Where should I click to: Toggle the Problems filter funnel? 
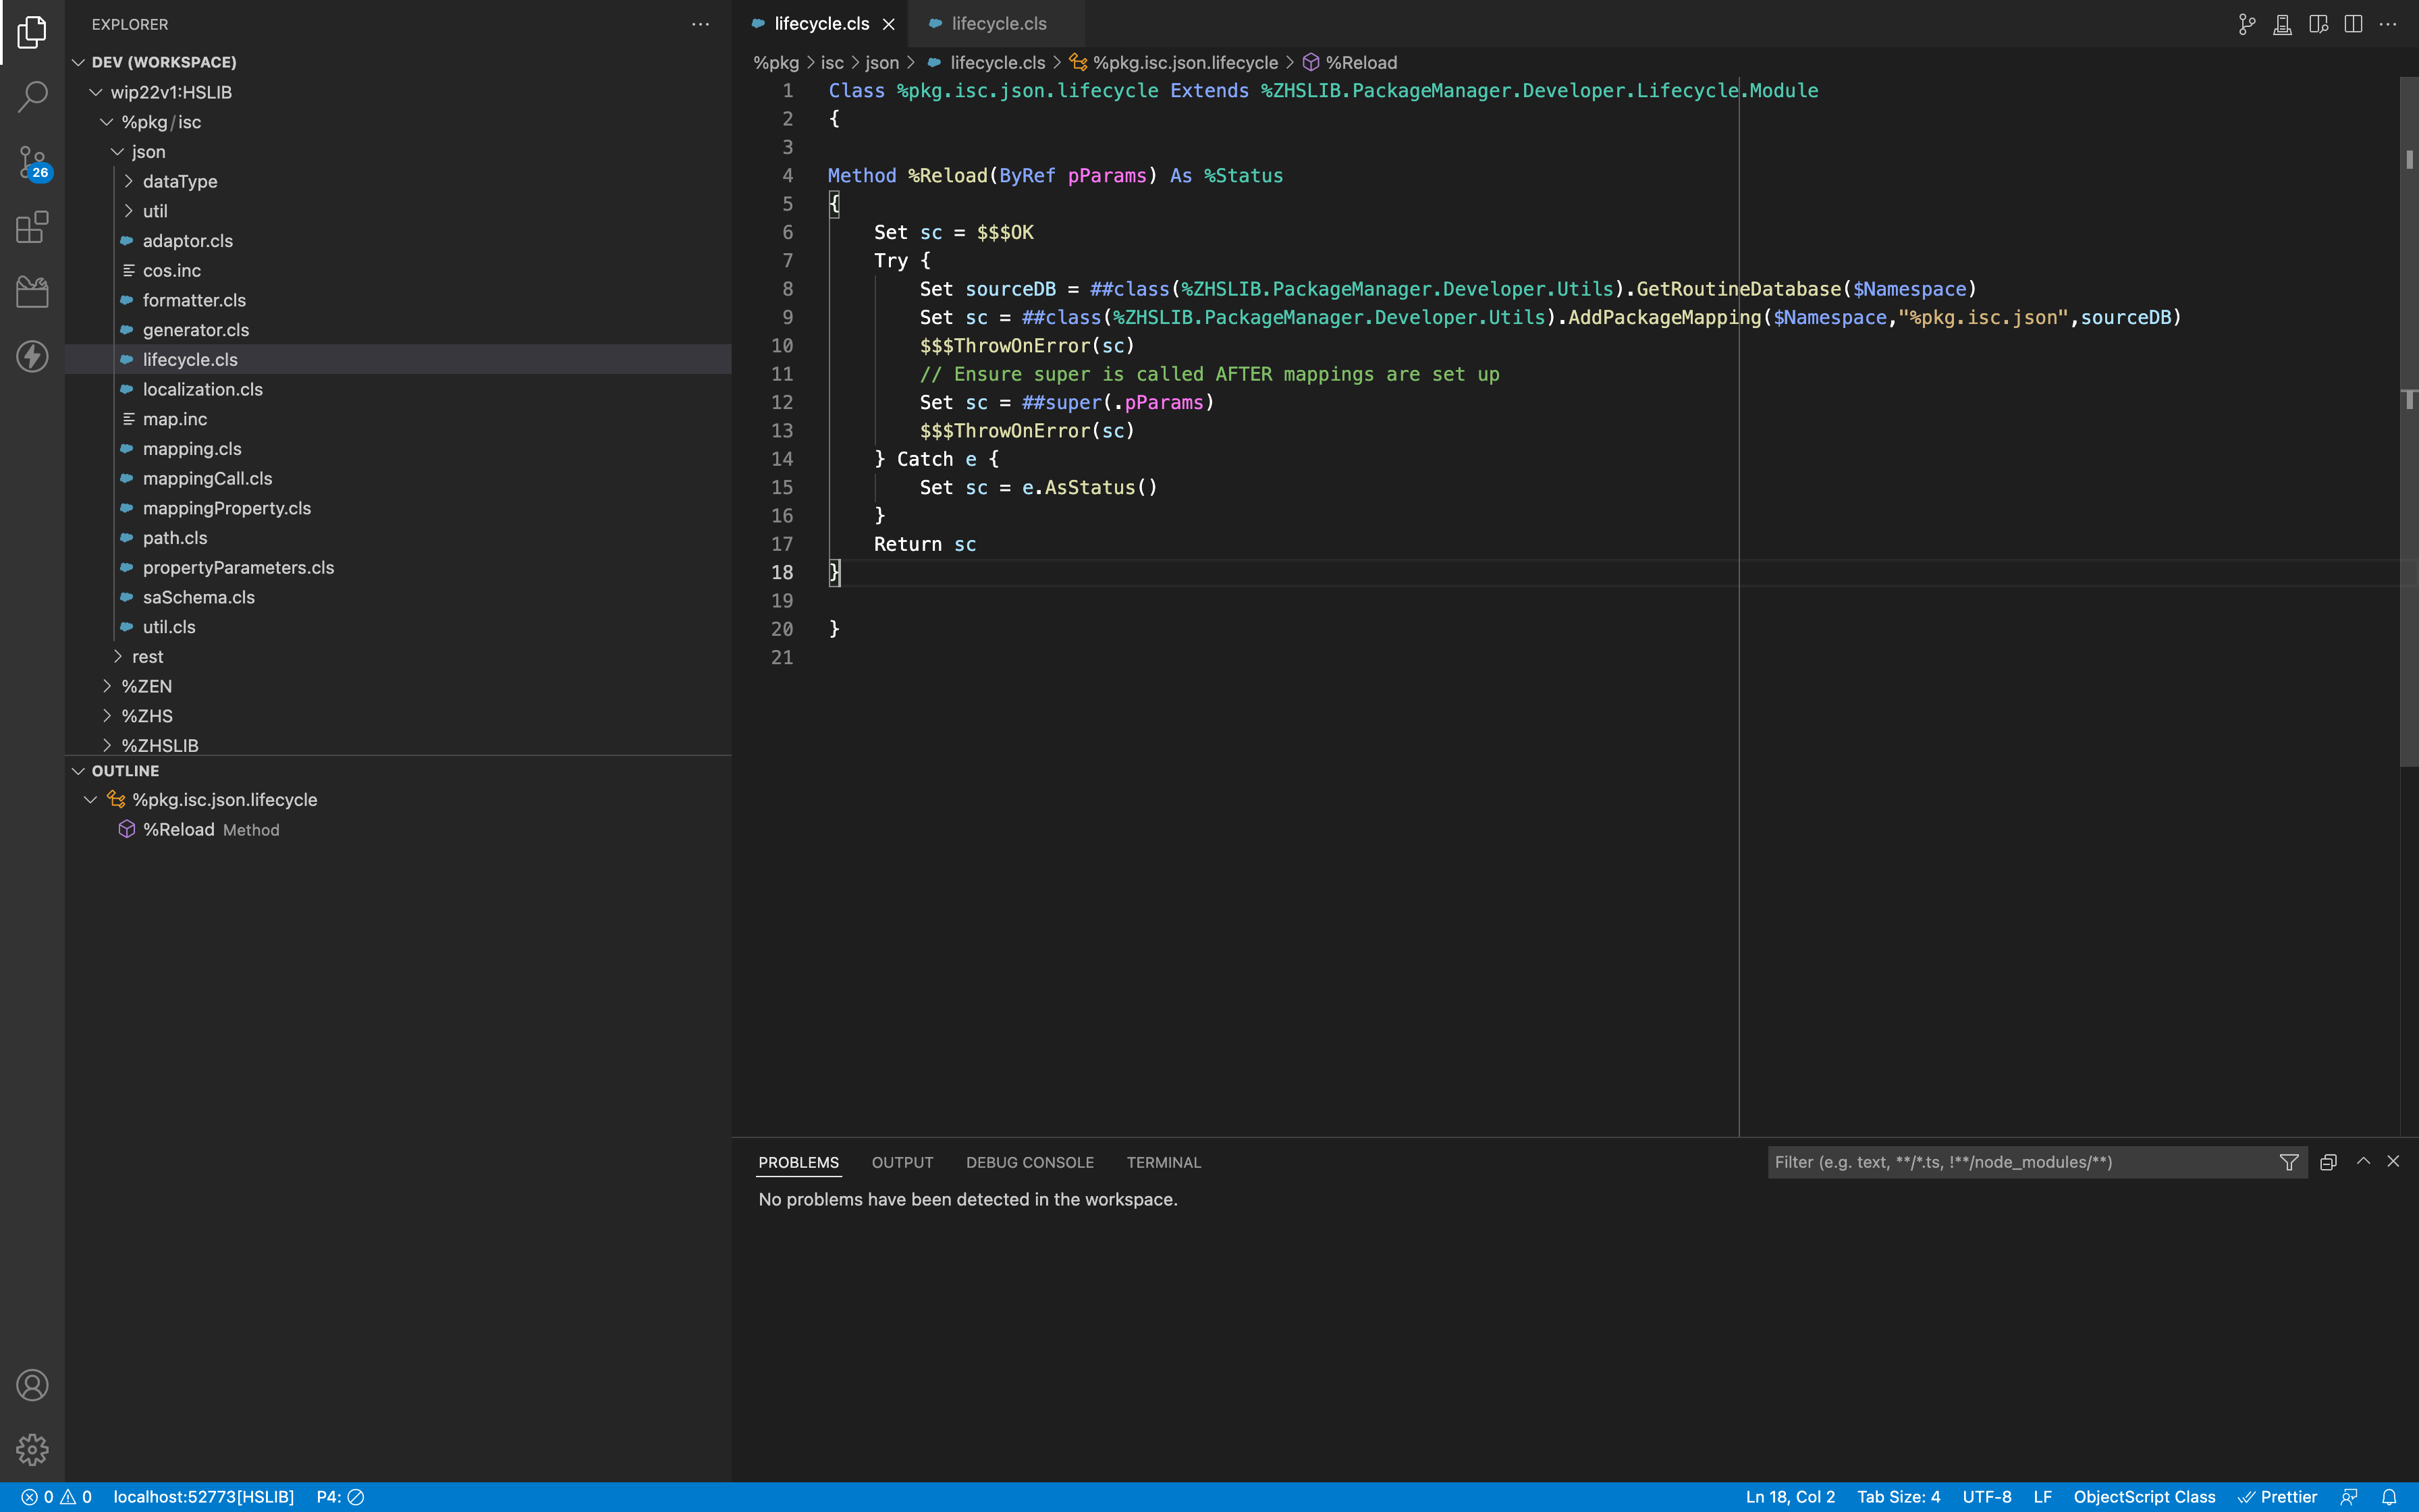[x=2289, y=1162]
